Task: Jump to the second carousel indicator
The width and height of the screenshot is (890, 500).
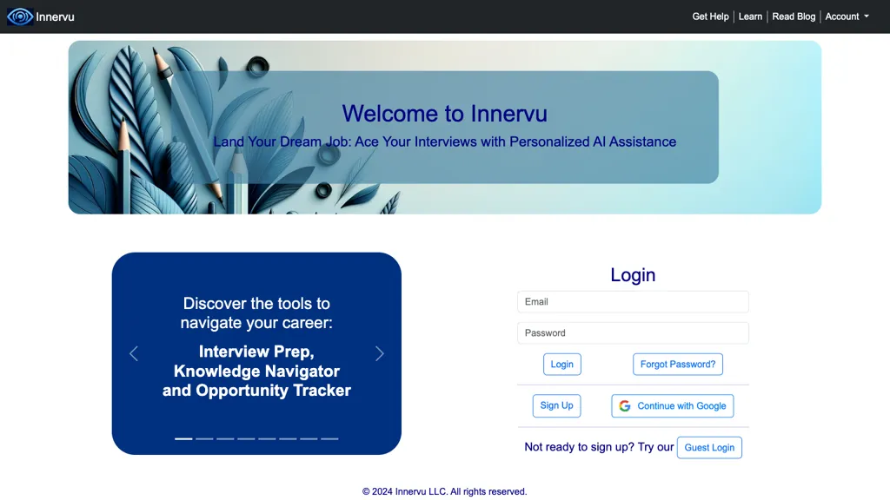Action: tap(204, 438)
